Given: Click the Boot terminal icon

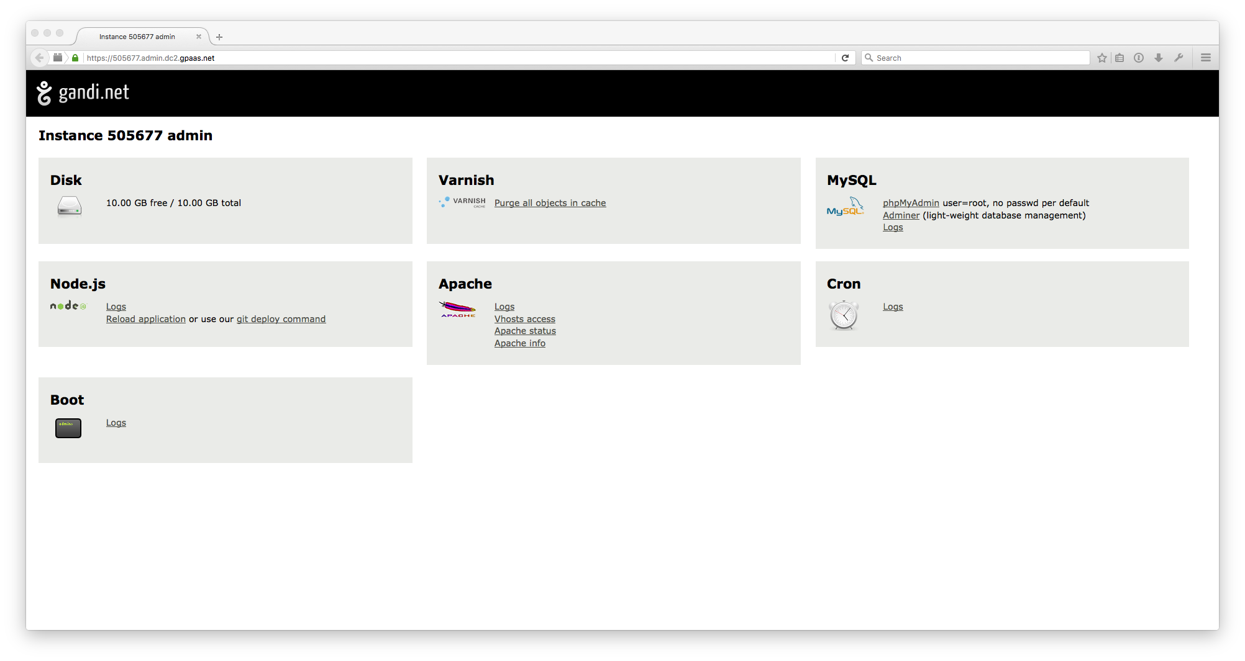Looking at the screenshot, I should click(x=68, y=428).
